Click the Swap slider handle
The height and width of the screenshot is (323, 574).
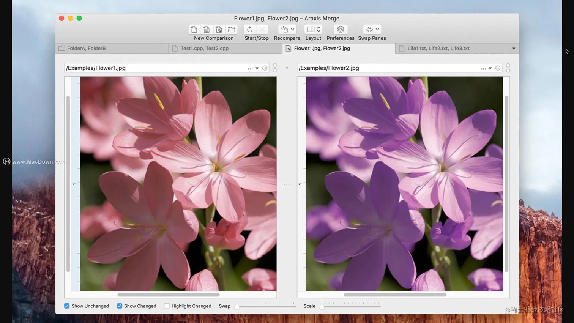click(237, 306)
